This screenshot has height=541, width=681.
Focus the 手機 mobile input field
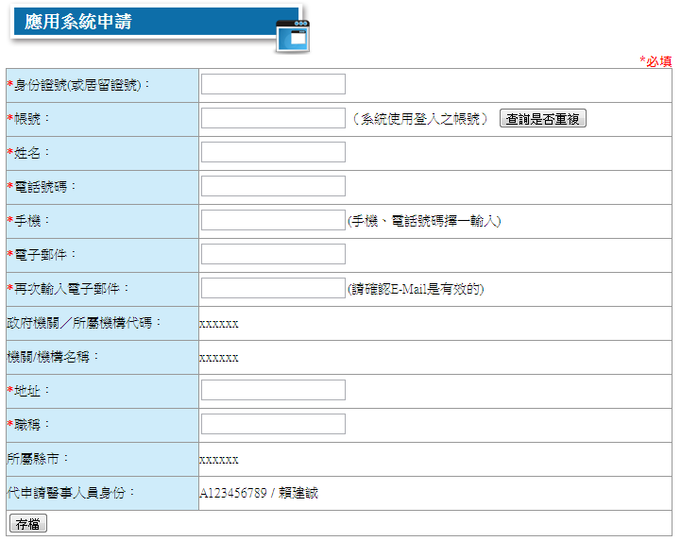(x=273, y=220)
